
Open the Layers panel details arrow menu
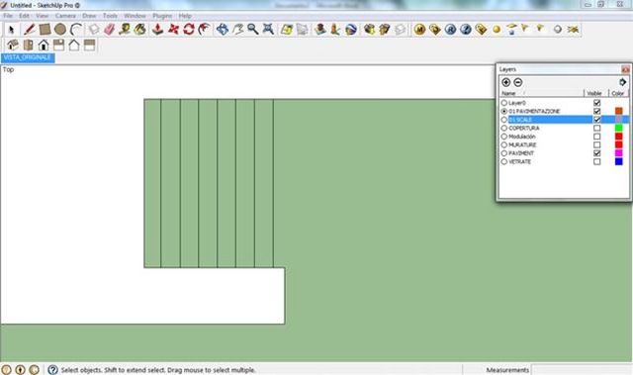pyautogui.click(x=622, y=82)
